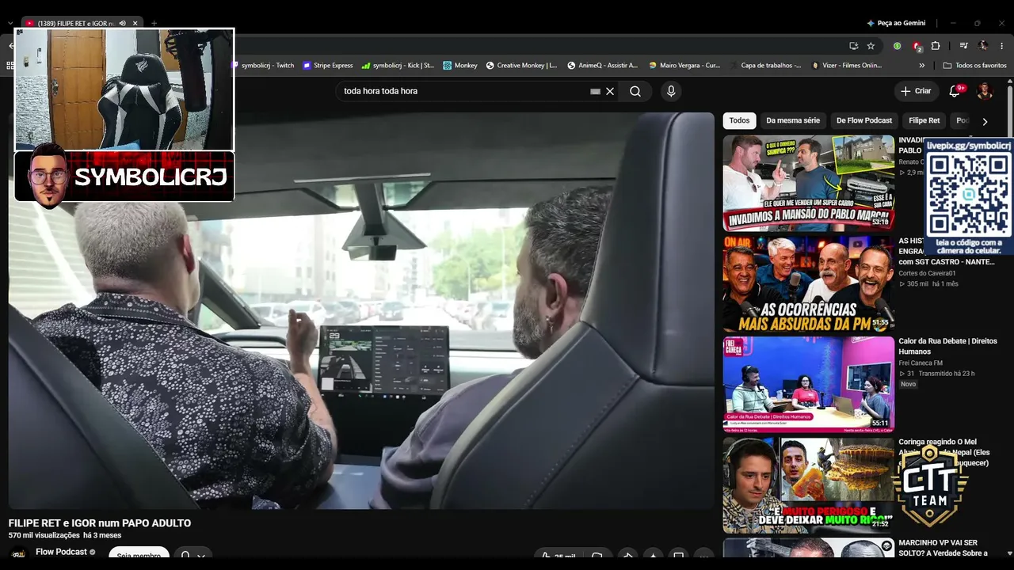
Task: Clear the search text with the X
Action: (x=610, y=91)
